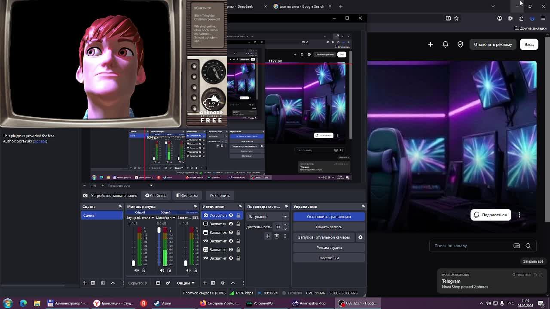This screenshot has height=309, width=550.
Task: Zoom out the OBS preview with minus
Action: (84, 185)
